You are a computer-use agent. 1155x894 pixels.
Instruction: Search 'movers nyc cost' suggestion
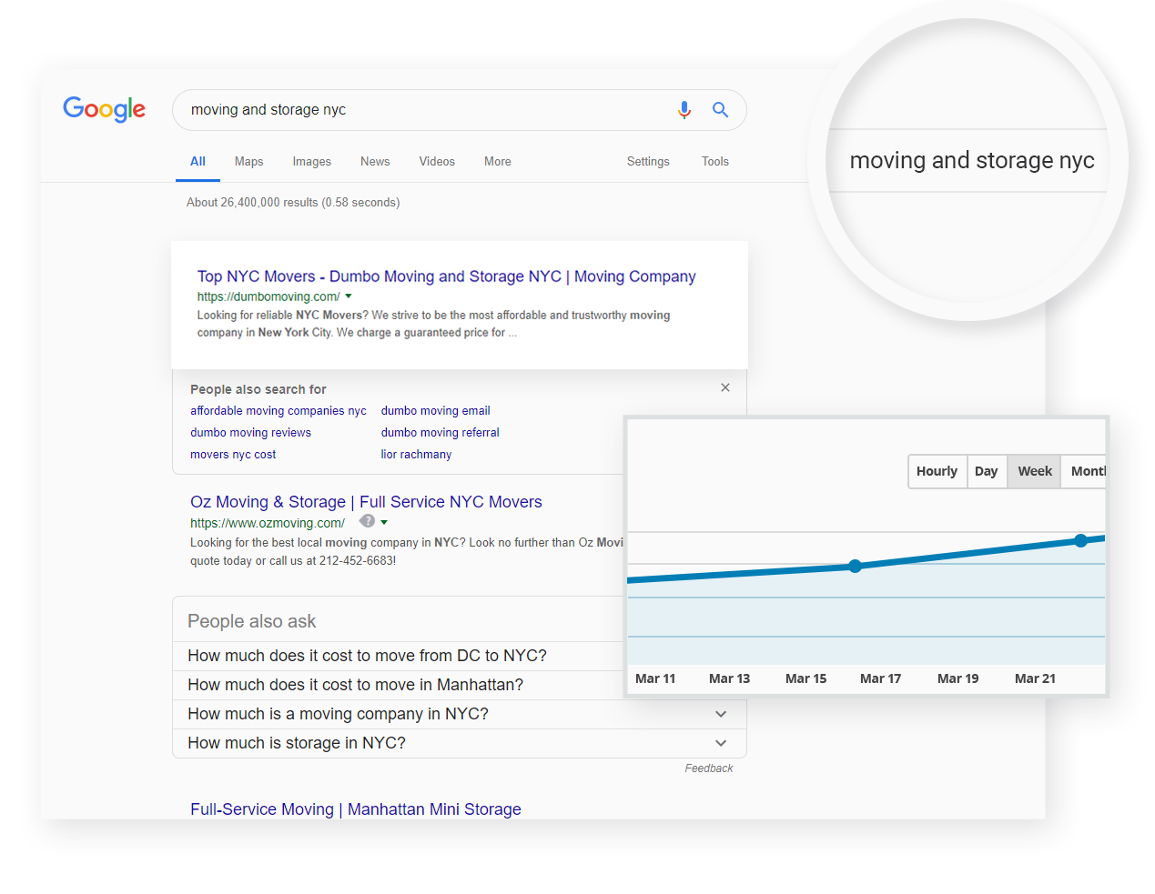233,455
